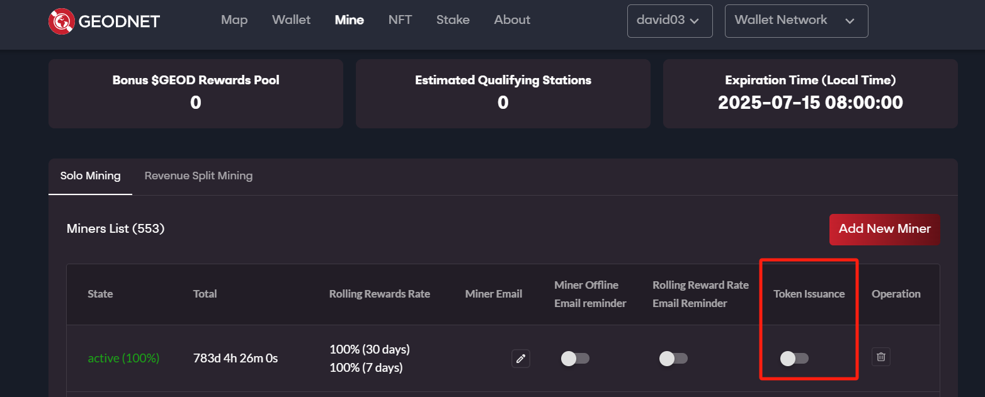This screenshot has height=397, width=985.
Task: Toggle the Rolling Reward Rate Email Reminder
Action: pos(673,359)
